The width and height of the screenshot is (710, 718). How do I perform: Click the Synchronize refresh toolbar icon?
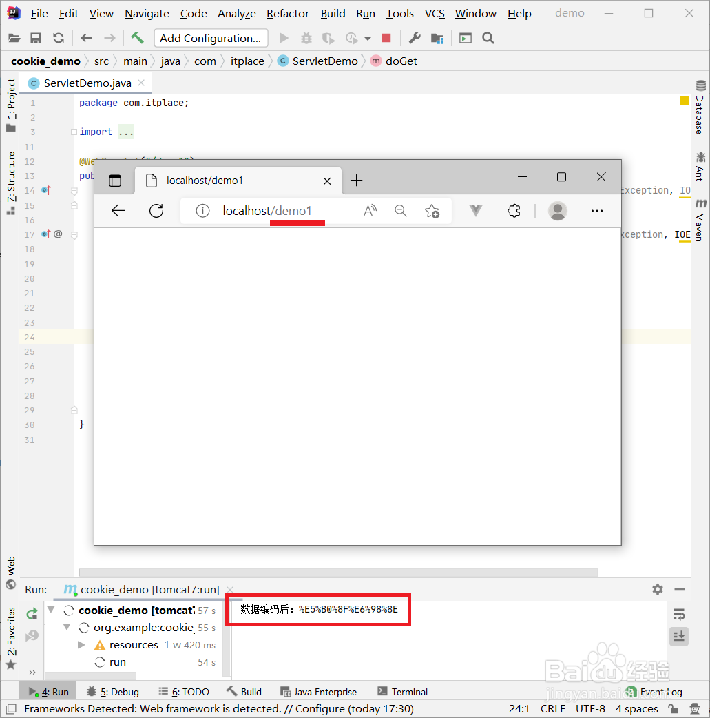point(58,38)
